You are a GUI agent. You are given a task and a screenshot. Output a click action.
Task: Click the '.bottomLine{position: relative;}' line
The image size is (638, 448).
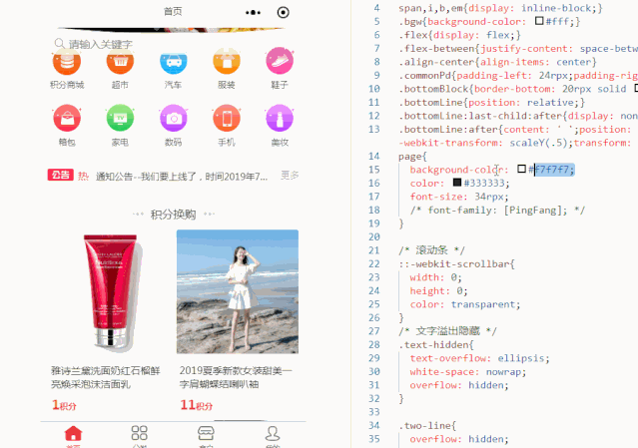(x=491, y=103)
